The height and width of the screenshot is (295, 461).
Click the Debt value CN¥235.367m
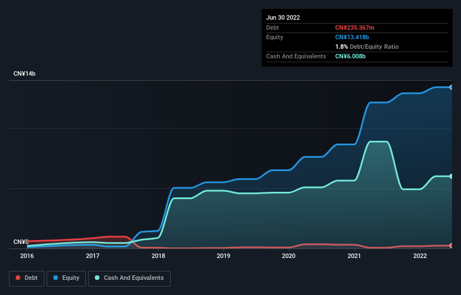click(x=354, y=27)
